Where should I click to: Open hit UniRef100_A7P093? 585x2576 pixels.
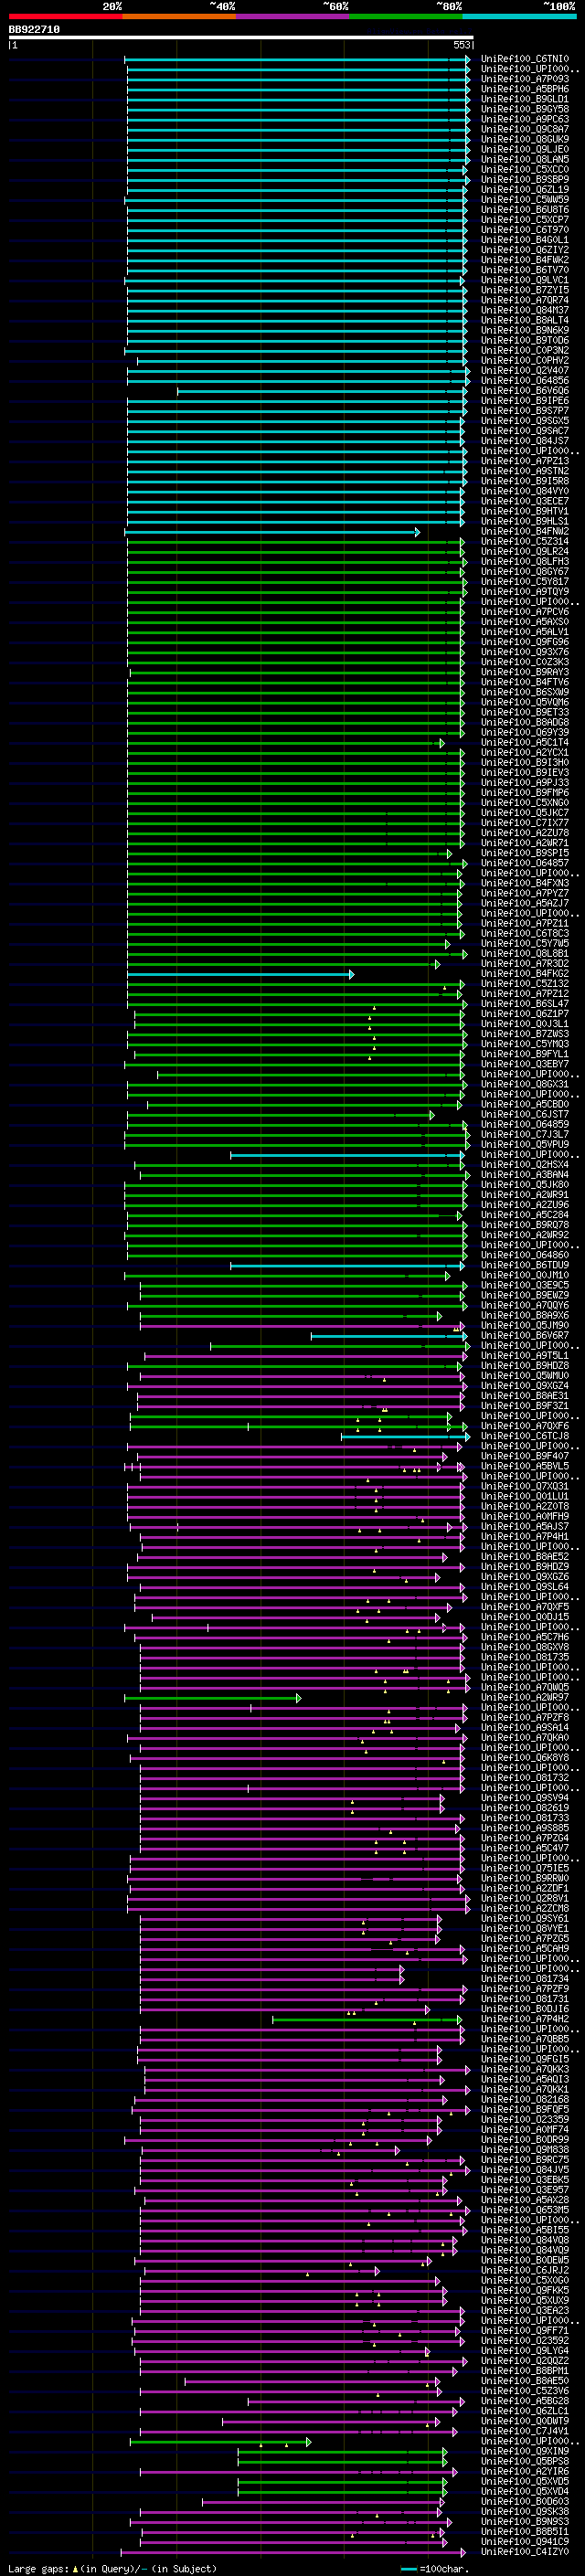(x=525, y=79)
